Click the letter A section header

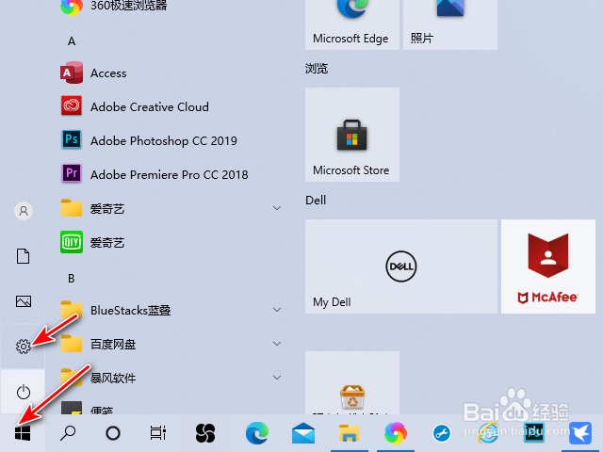72,41
